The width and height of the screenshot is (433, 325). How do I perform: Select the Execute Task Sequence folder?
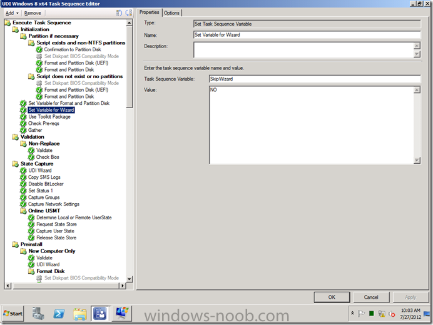[x=42, y=22]
